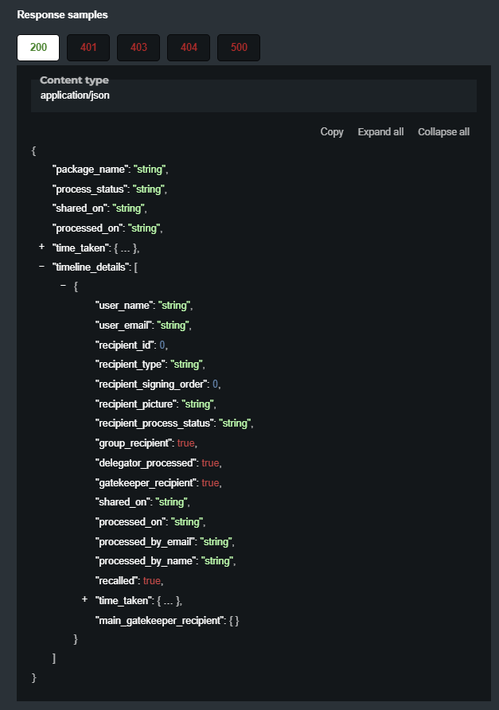Image resolution: width=499 pixels, height=710 pixels.
Task: Click Collapse all
Action: point(443,131)
